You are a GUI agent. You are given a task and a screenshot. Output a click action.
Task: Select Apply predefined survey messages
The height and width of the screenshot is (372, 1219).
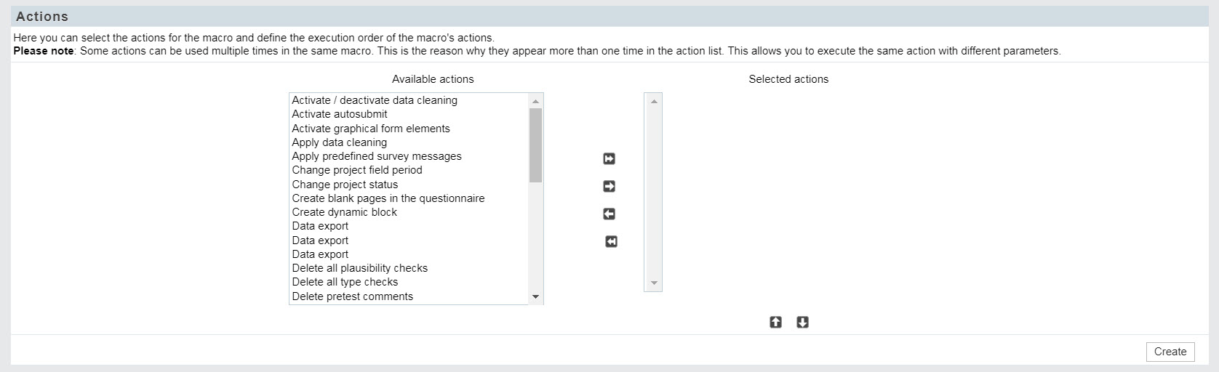[x=377, y=156]
